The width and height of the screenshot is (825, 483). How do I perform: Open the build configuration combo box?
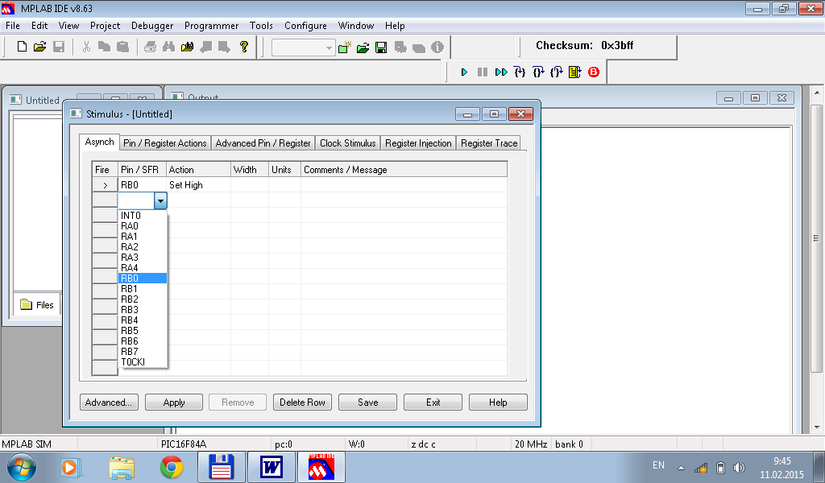(x=304, y=47)
